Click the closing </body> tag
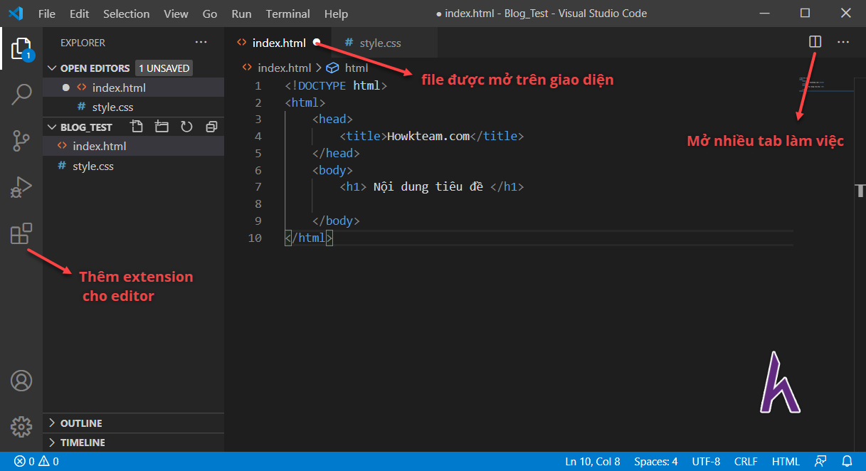Image resolution: width=866 pixels, height=471 pixels. (336, 221)
